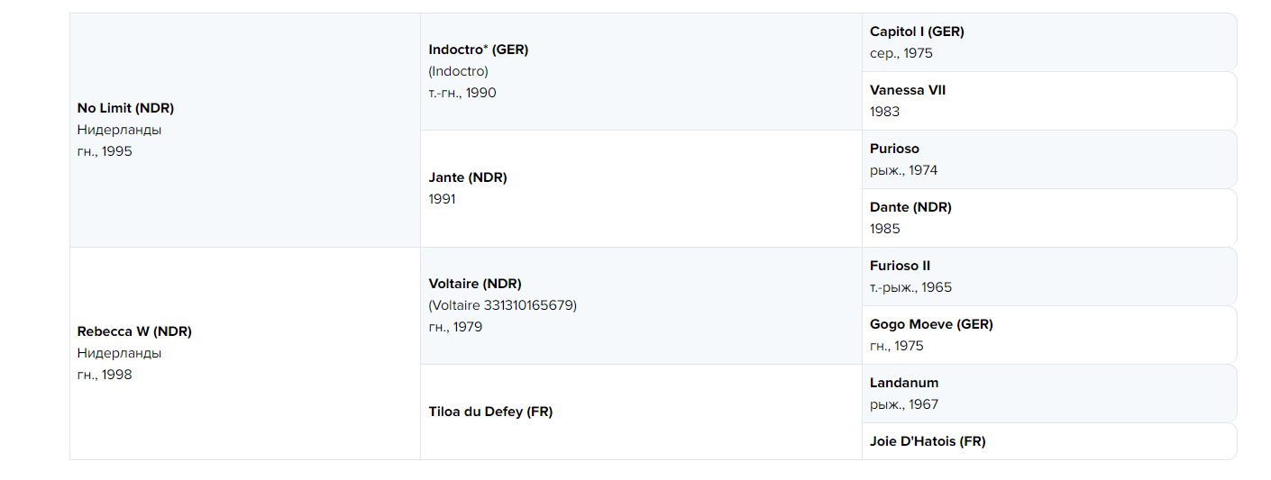Screen dimensions: 1271x480
Task: Click Voltaire (NDR) sire name
Action: [x=475, y=284]
